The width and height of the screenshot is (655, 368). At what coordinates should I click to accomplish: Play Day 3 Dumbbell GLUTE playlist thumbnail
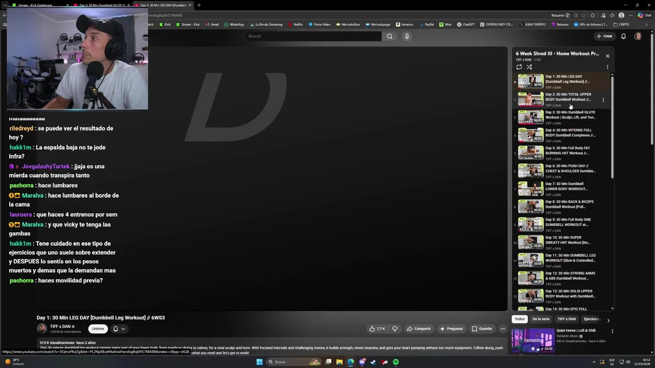pos(531,118)
